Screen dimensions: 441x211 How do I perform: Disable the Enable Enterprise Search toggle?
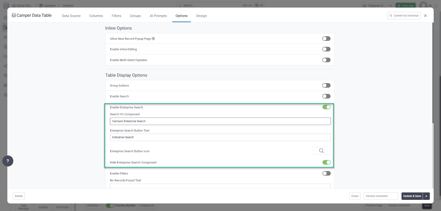(326, 107)
